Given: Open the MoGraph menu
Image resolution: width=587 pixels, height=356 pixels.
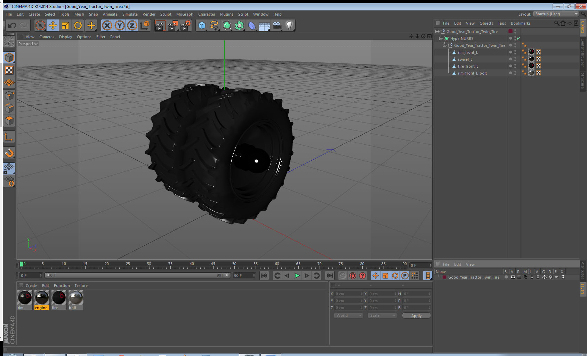Looking at the screenshot, I should click(x=185, y=14).
